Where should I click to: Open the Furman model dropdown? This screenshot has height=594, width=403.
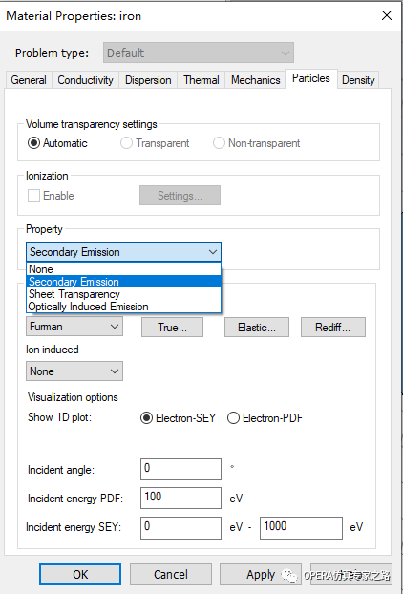click(x=74, y=327)
